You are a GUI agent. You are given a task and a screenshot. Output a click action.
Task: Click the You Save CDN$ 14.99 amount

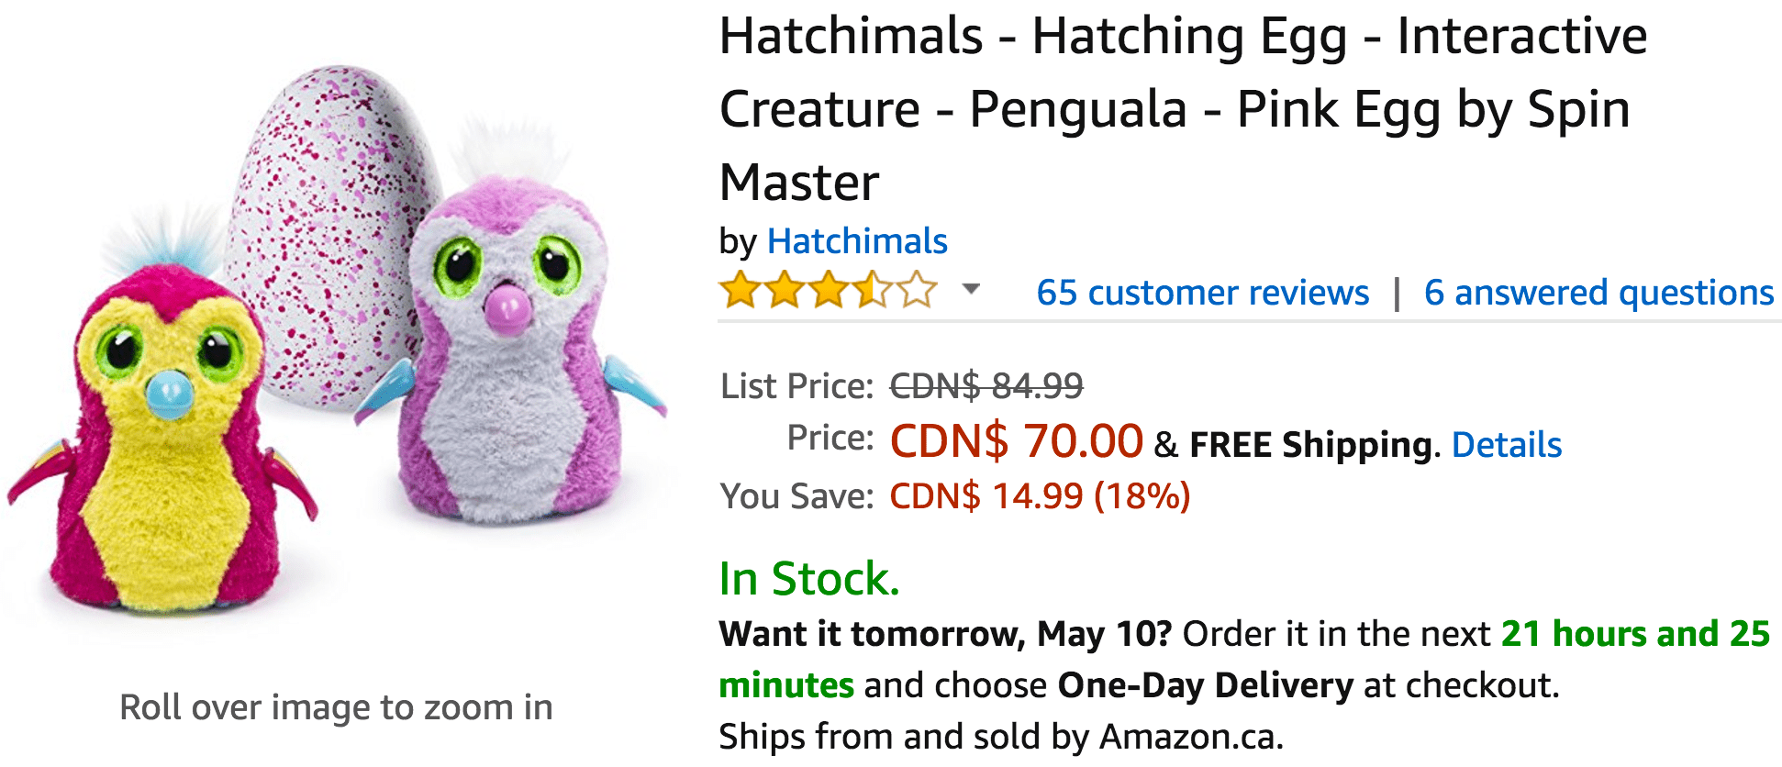(1039, 496)
